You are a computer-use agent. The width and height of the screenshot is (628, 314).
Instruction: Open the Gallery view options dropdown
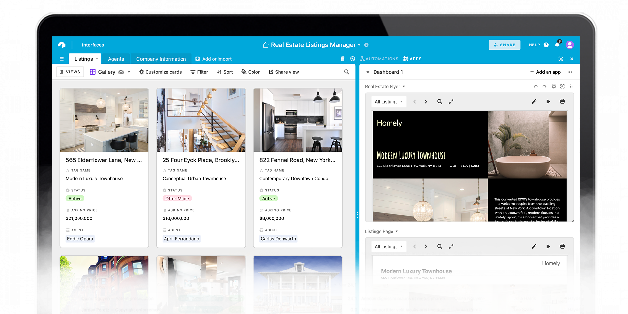(129, 72)
